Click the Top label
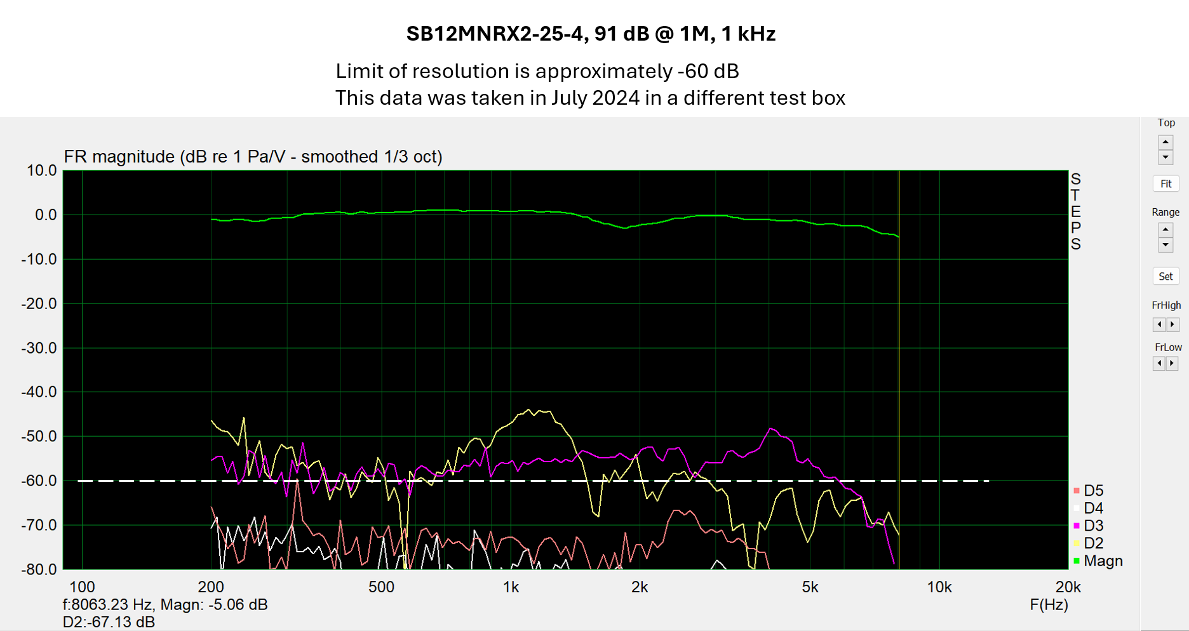Viewport: 1189px width, 631px height. pyautogui.click(x=1166, y=123)
